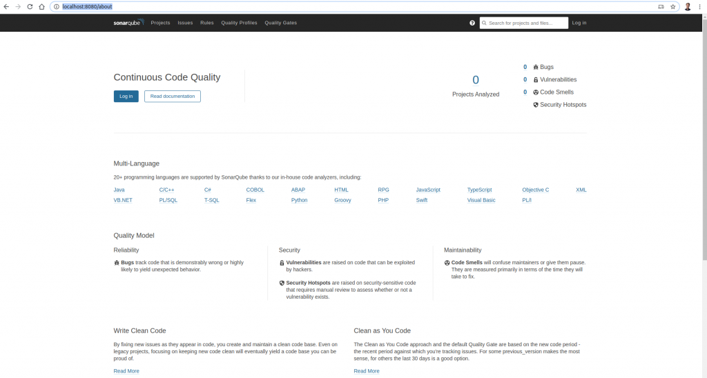Click the Code Smells count link

point(525,92)
